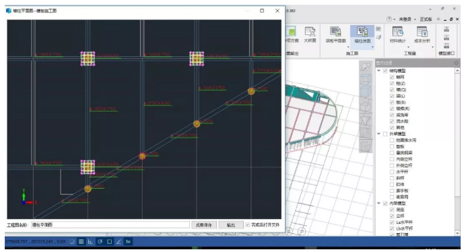Image resolution: width=464 pixels, height=252 pixels.
Task: Enable the 外架模型 checkbox
Action: pos(385,134)
